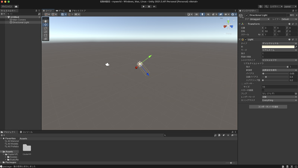Select the Hand view tool
This screenshot has height=168, width=298.
pyautogui.click(x=45, y=21)
